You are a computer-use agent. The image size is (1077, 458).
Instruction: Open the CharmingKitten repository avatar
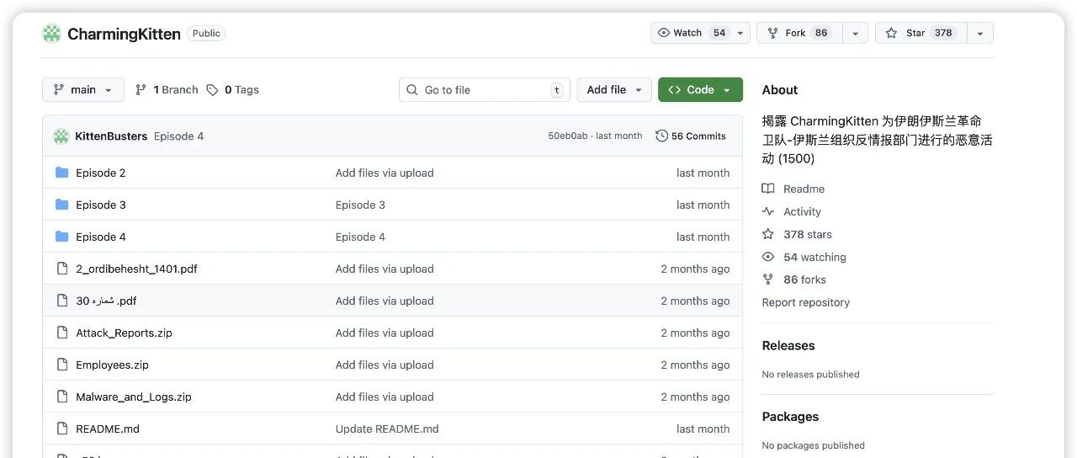point(52,34)
